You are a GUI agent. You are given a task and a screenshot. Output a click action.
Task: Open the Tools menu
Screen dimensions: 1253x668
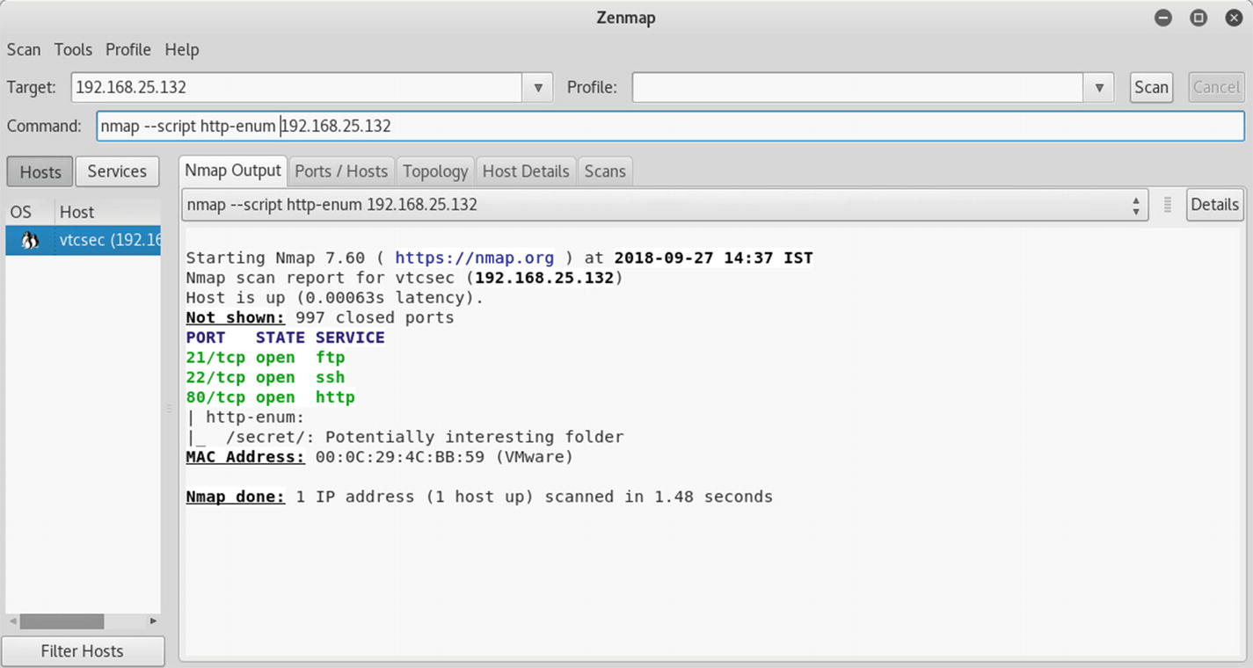[73, 50]
